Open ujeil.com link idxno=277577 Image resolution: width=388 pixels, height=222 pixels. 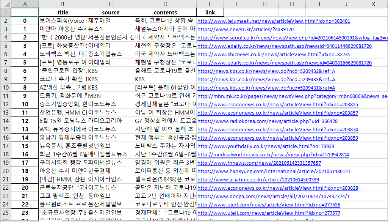pos(269,213)
